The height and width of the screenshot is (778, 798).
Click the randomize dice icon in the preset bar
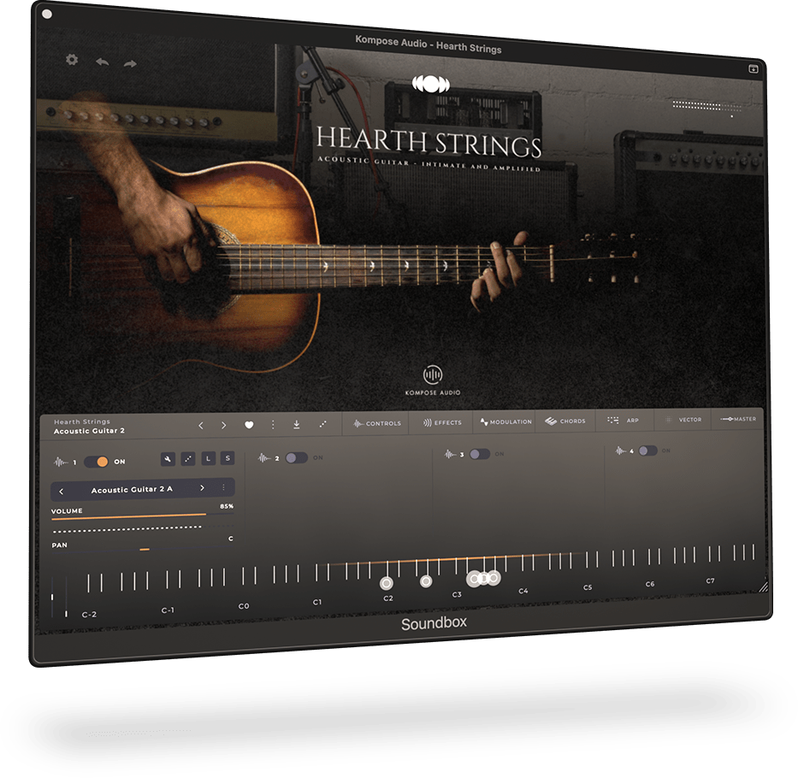pos(322,423)
